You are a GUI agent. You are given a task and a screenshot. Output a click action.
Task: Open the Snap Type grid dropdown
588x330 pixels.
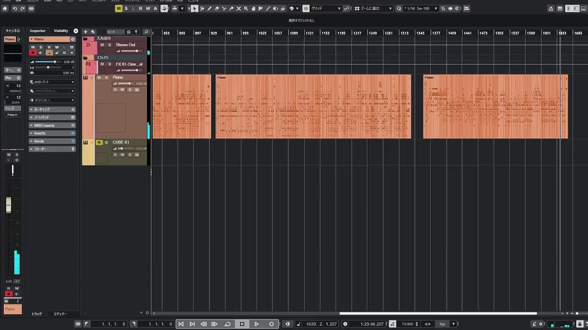click(x=326, y=9)
